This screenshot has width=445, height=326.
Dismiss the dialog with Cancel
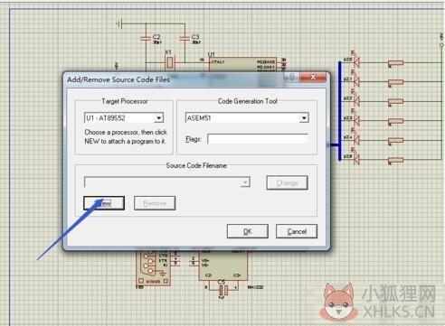click(x=297, y=231)
